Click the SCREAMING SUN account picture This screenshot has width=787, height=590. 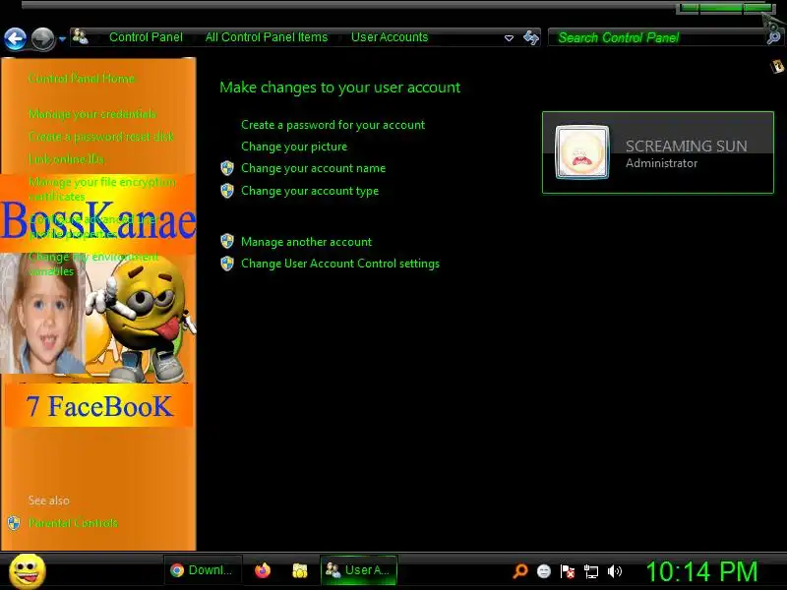(x=582, y=152)
